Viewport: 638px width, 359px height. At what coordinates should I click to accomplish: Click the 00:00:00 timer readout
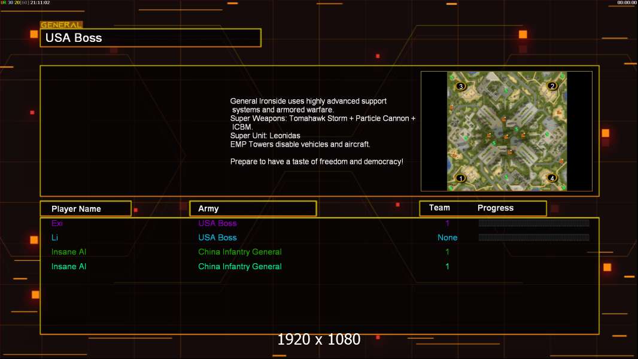point(627,2)
